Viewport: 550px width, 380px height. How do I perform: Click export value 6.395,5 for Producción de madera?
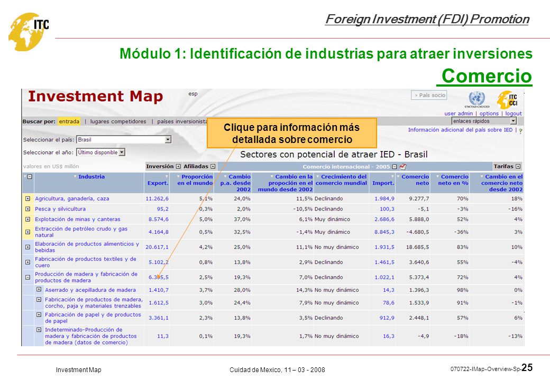coord(158,277)
